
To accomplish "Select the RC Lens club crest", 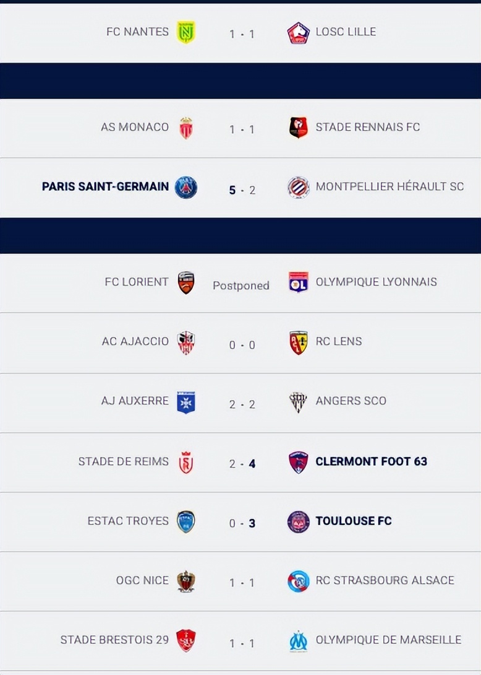I will point(299,342).
